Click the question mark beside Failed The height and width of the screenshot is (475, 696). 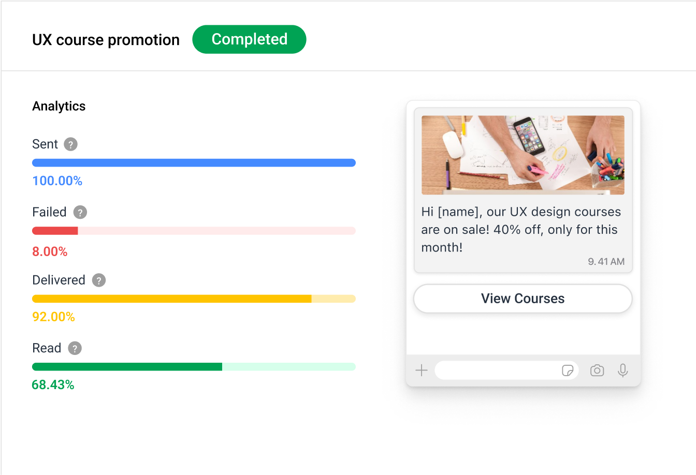coord(80,212)
